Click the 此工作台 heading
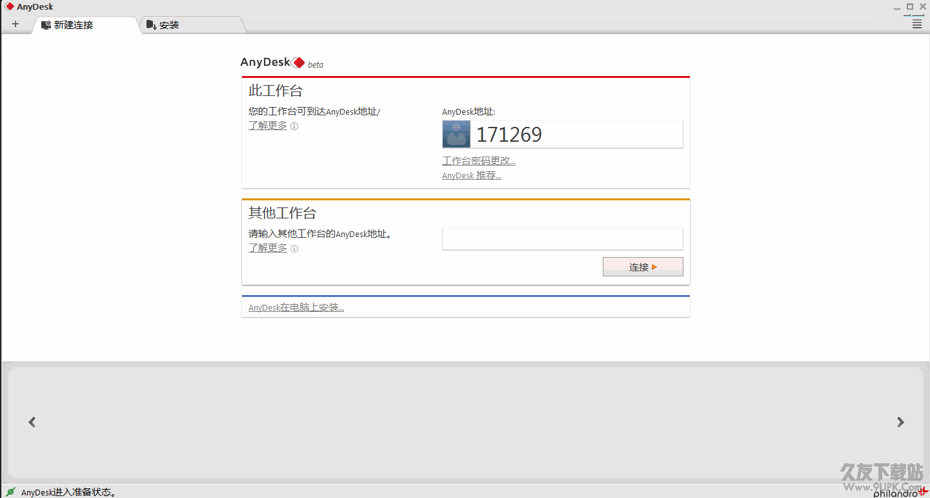Viewport: 930px width, 498px height. 276,90
